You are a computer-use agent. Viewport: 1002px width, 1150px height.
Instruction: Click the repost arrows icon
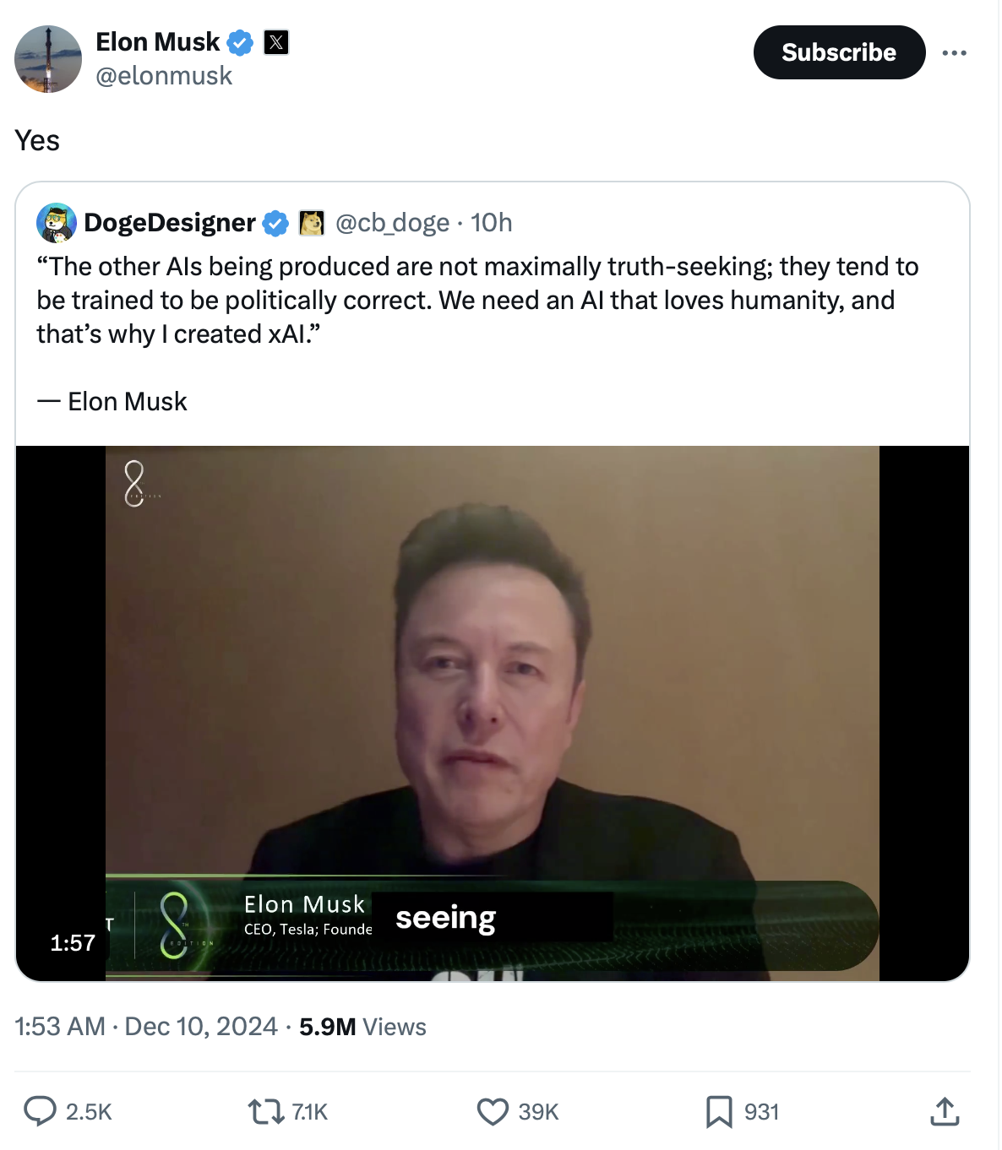pyautogui.click(x=265, y=1111)
